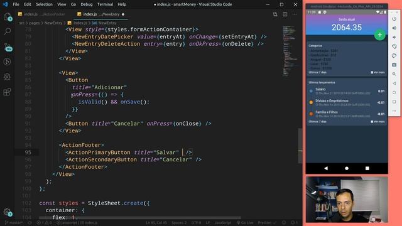Screen dimensions: 402x226
Task: Lower emulator volume with volume-down icon
Action: (394, 38)
